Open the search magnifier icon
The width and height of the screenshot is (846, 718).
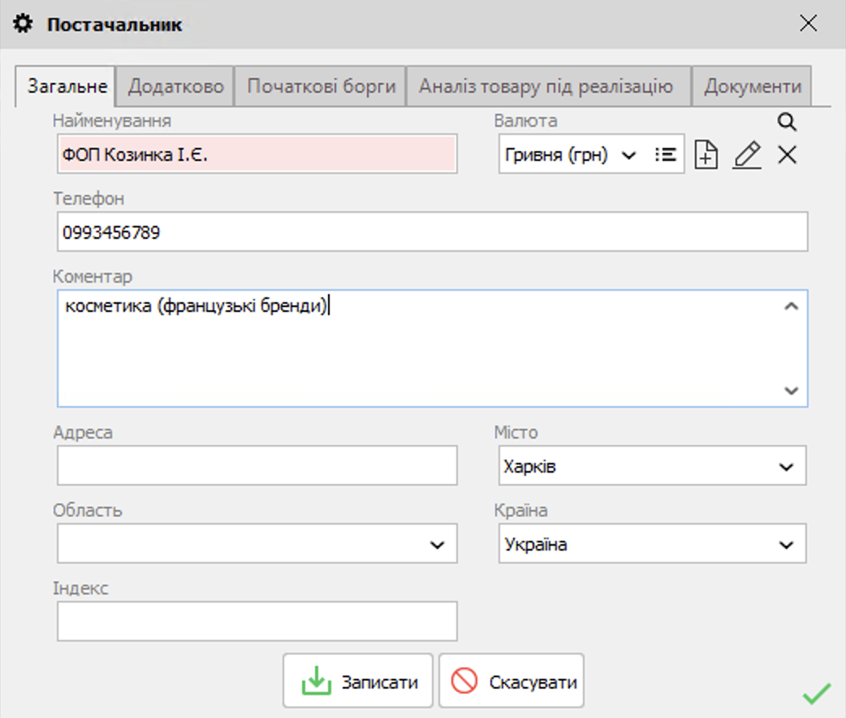786,123
